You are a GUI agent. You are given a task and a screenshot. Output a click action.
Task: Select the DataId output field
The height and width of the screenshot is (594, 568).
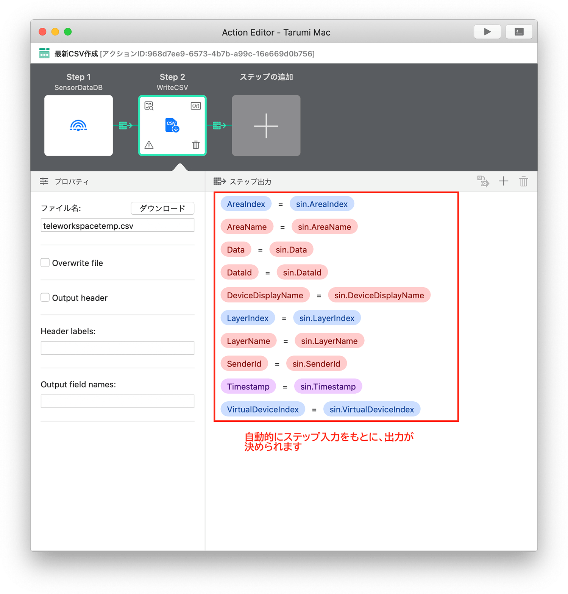[x=239, y=272]
